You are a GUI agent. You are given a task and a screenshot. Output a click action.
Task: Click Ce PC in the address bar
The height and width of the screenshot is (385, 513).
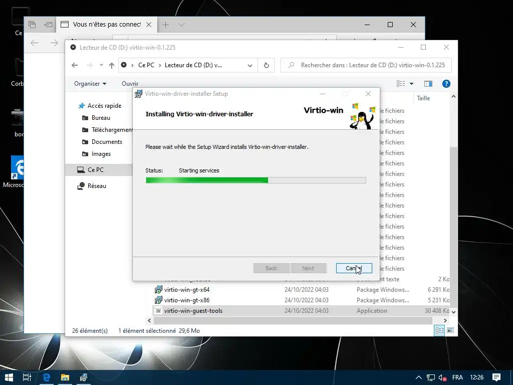pos(146,65)
